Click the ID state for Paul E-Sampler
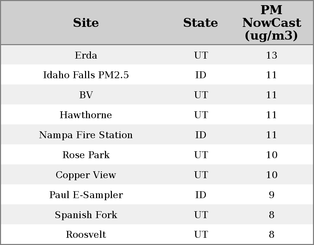 click(201, 195)
